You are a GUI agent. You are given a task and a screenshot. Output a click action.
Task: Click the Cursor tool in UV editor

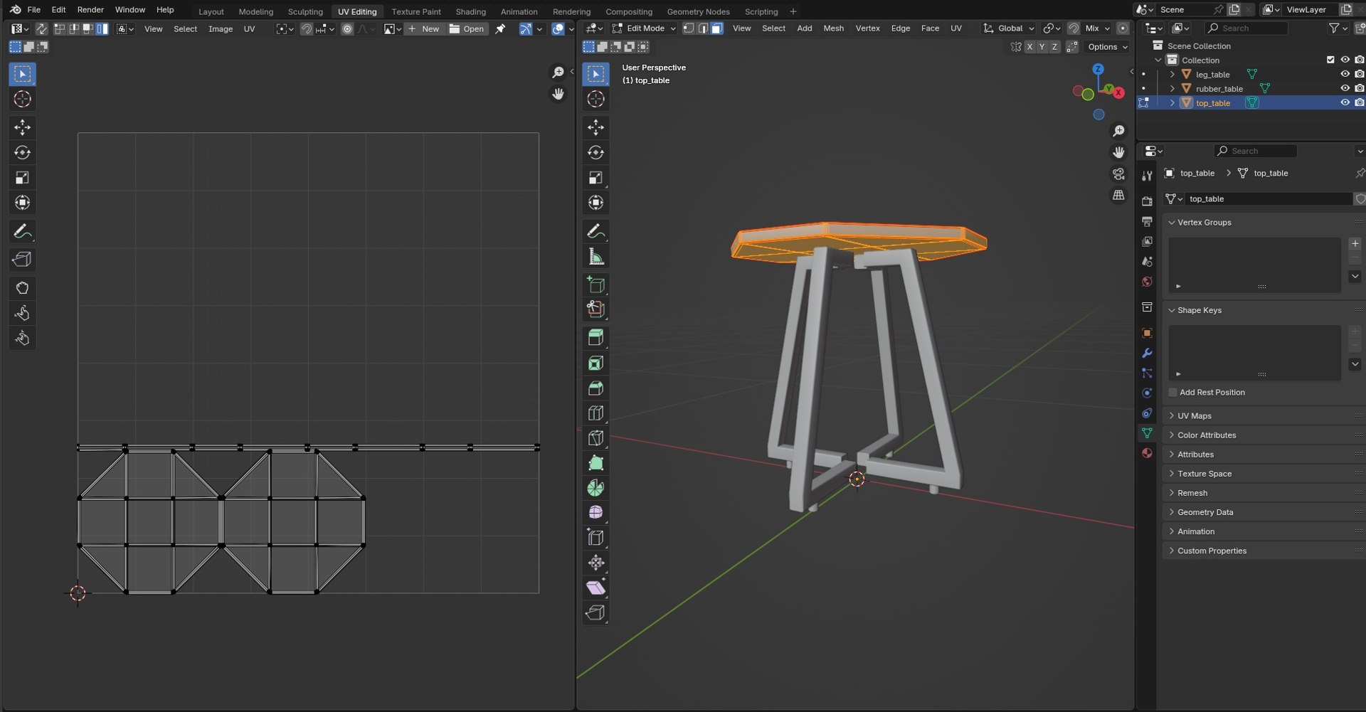(22, 99)
